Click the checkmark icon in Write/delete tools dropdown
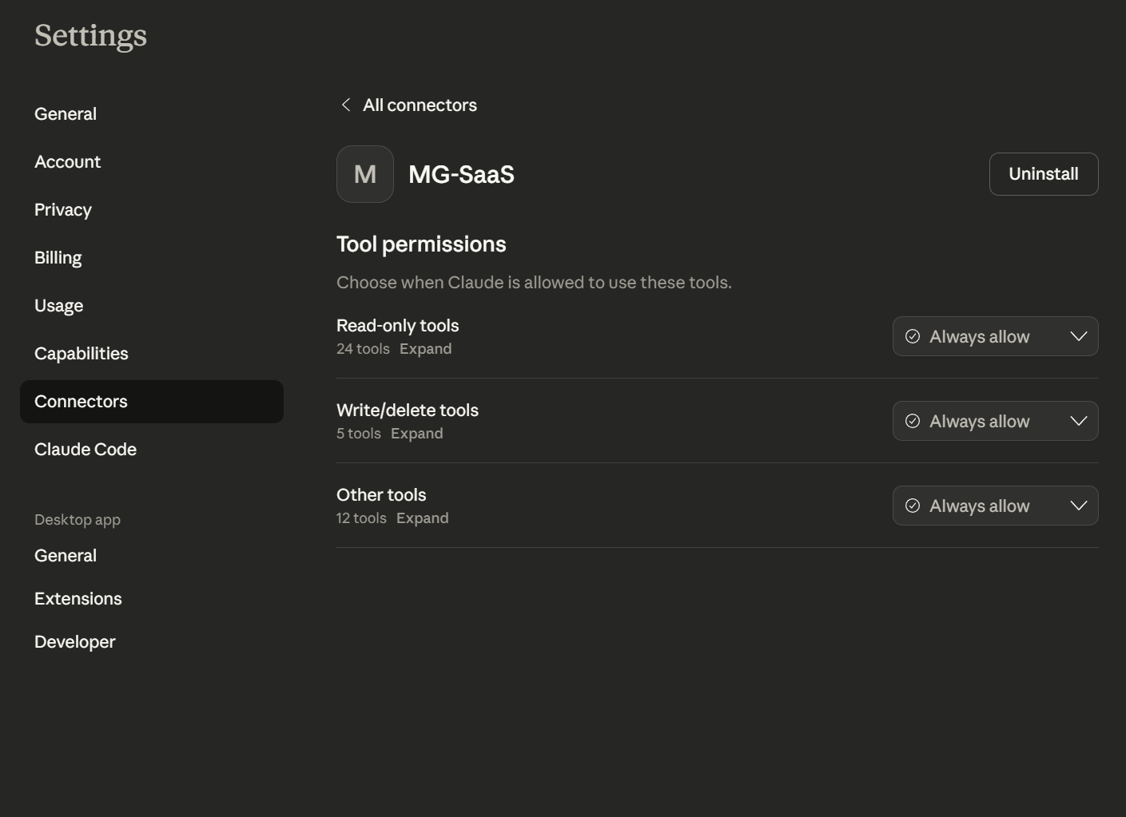Image resolution: width=1126 pixels, height=817 pixels. (913, 421)
